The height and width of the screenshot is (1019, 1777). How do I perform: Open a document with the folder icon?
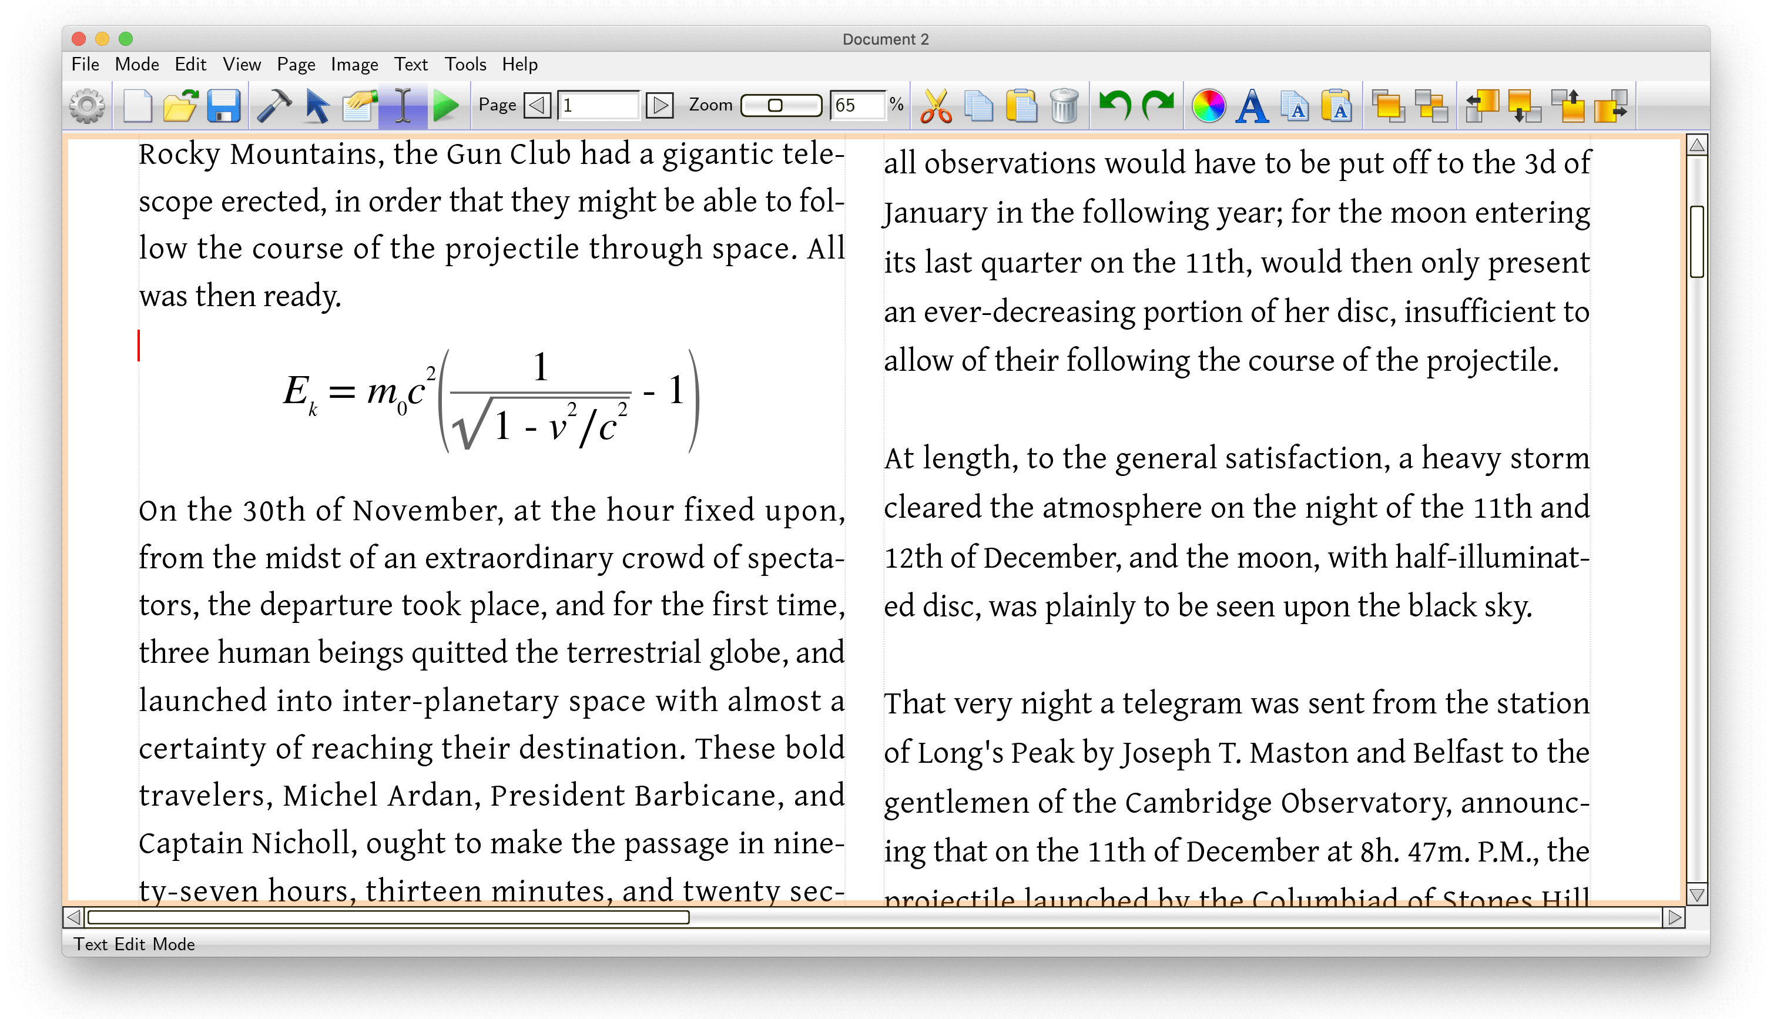[x=180, y=106]
